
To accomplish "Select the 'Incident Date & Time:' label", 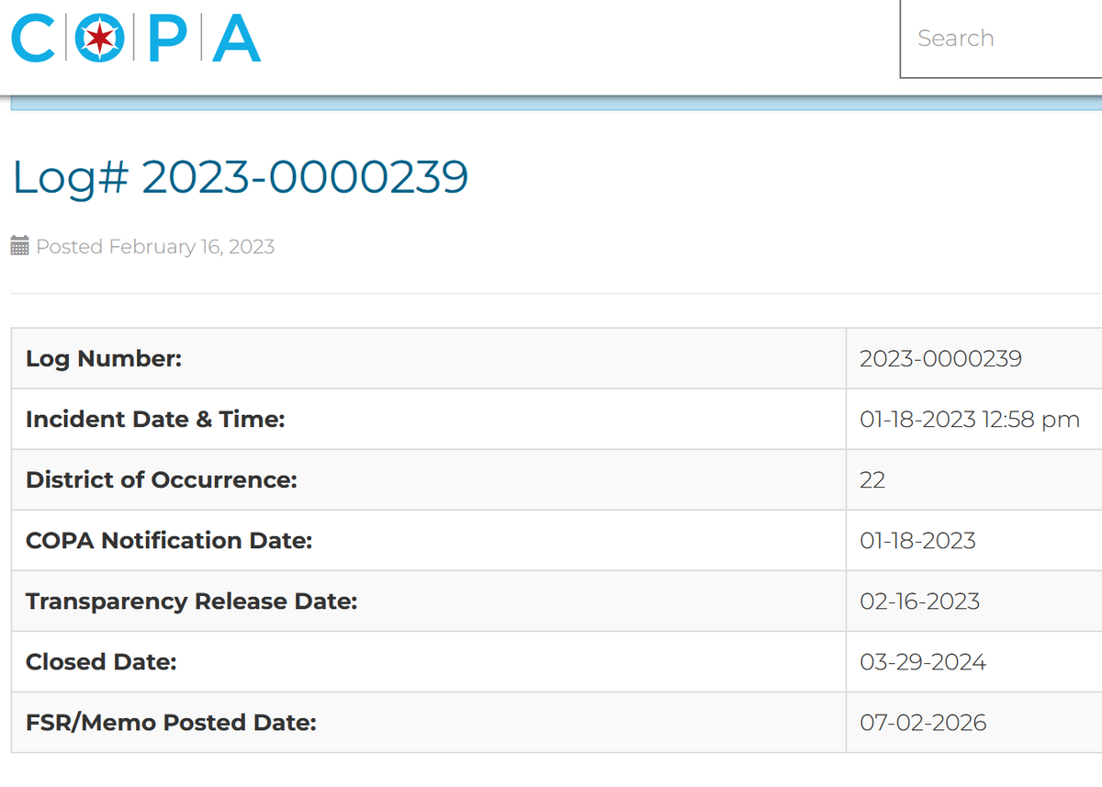I will pos(155,419).
